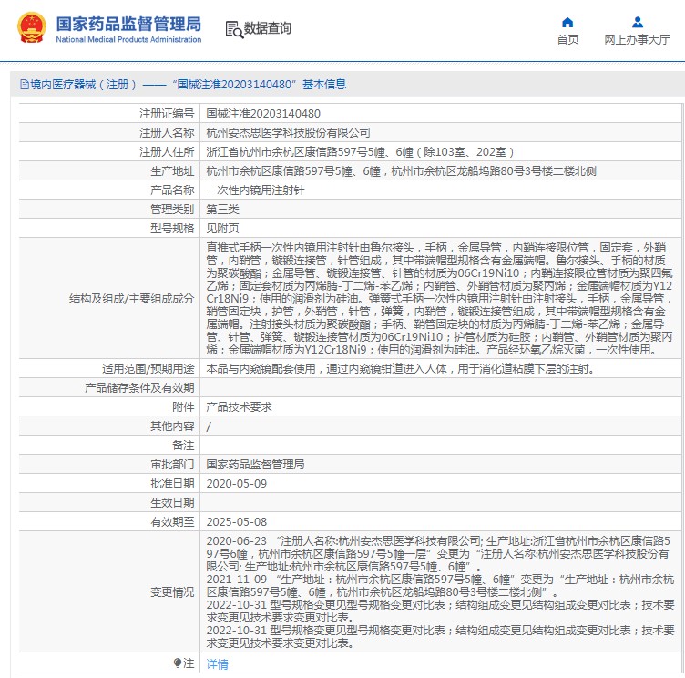Select 见附页 in 型号规格 row
The image size is (685, 678).
coord(222,229)
